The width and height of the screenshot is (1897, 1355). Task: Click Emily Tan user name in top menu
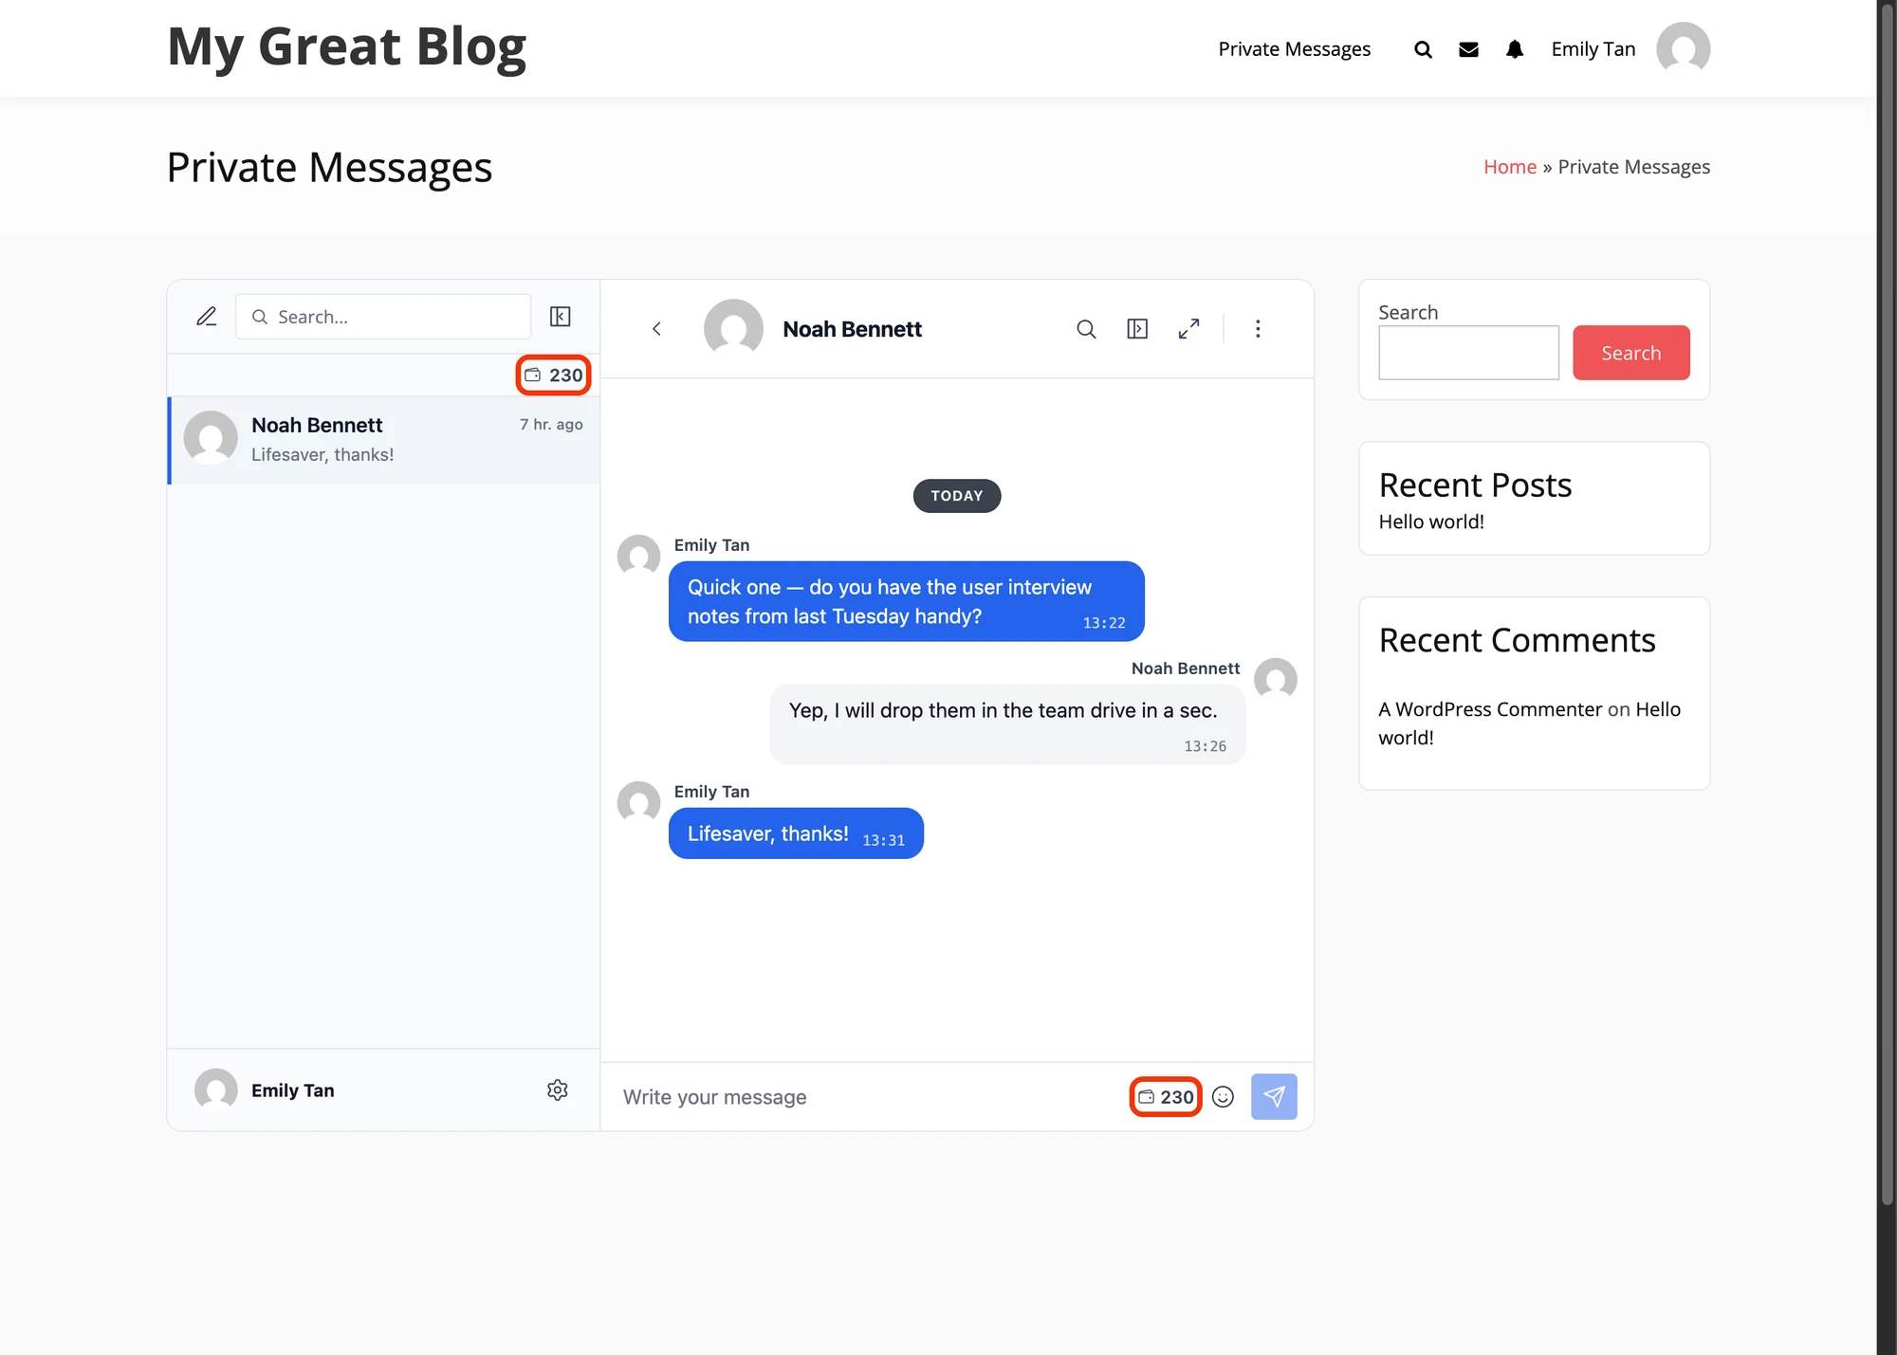pyautogui.click(x=1593, y=49)
